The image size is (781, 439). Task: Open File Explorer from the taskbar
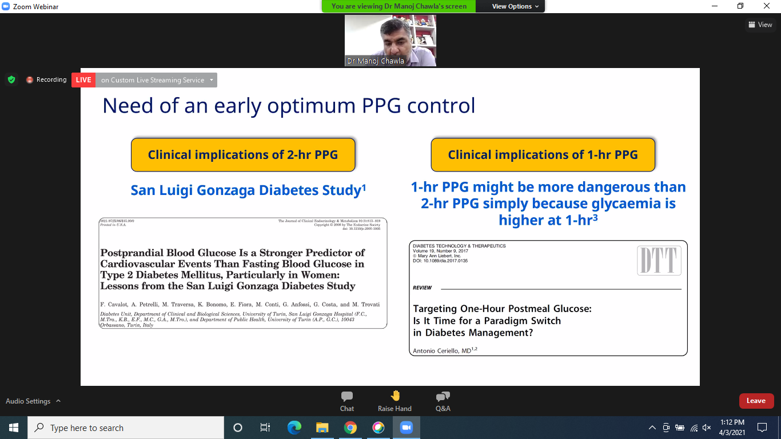322,428
